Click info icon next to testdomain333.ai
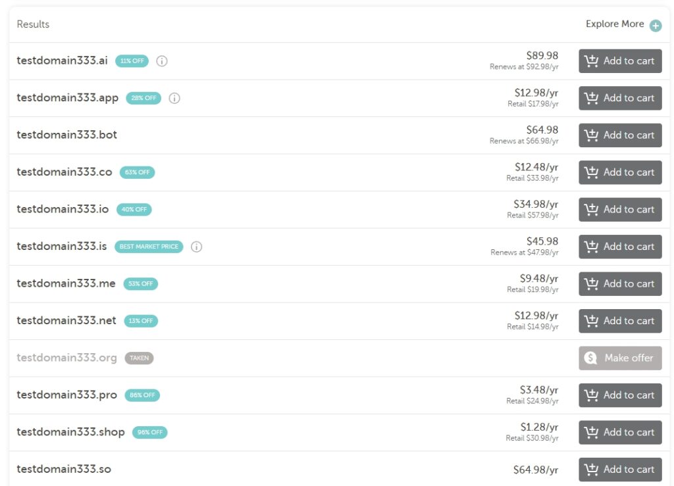The height and width of the screenshot is (486, 674). (x=162, y=61)
